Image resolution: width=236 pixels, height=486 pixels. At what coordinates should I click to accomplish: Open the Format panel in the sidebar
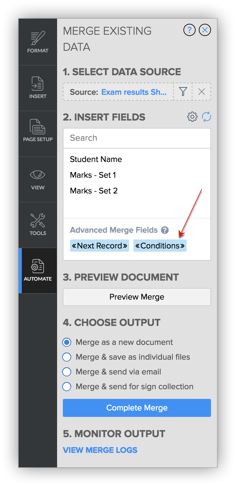38,42
